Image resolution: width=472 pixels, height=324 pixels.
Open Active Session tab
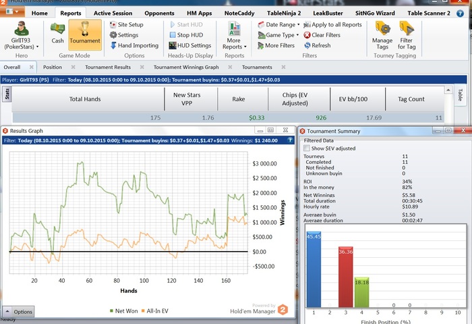click(x=113, y=13)
